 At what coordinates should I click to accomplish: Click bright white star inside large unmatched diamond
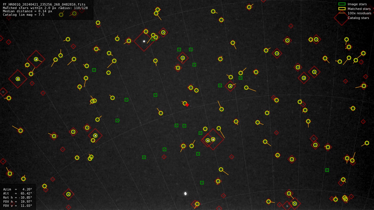point(144,41)
